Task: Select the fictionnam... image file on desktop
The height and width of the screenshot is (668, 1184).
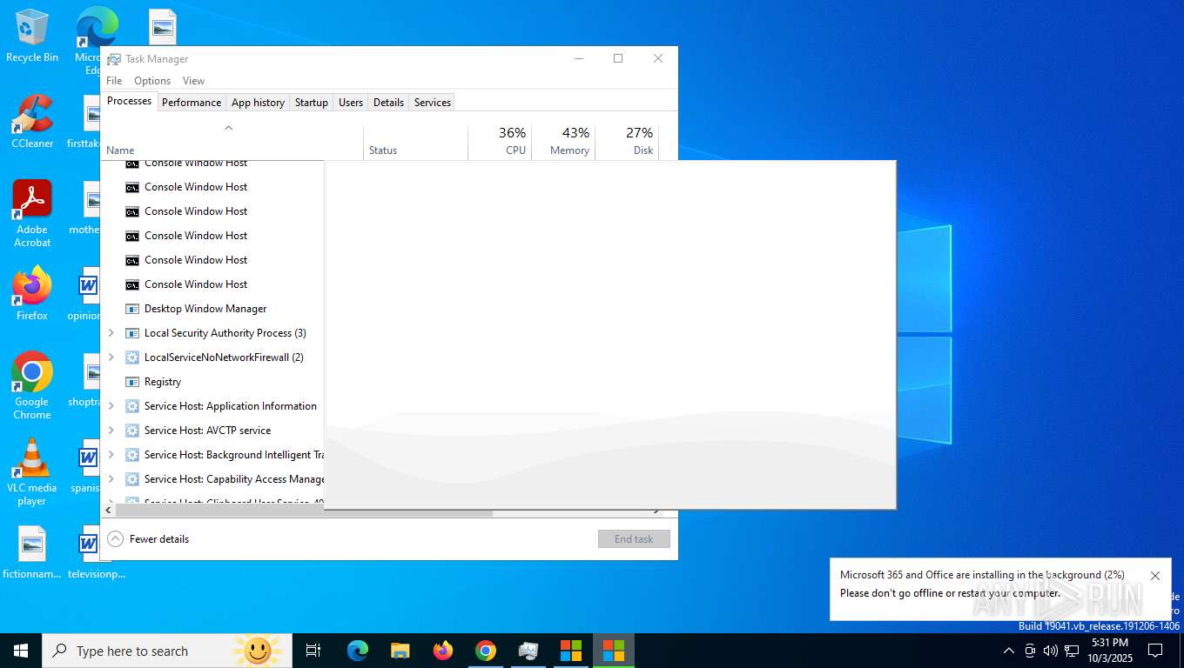Action: pyautogui.click(x=32, y=552)
